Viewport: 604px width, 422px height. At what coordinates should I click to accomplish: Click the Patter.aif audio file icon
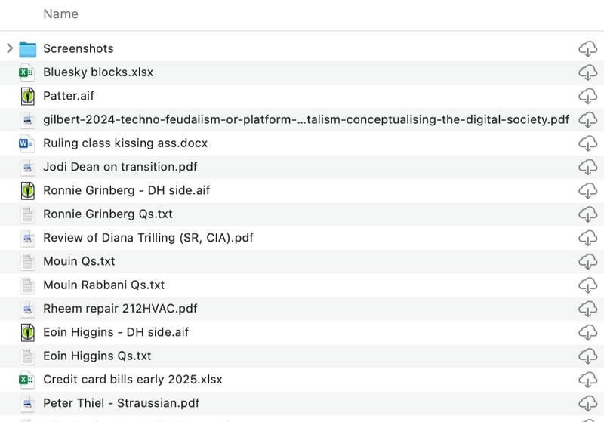(28, 96)
